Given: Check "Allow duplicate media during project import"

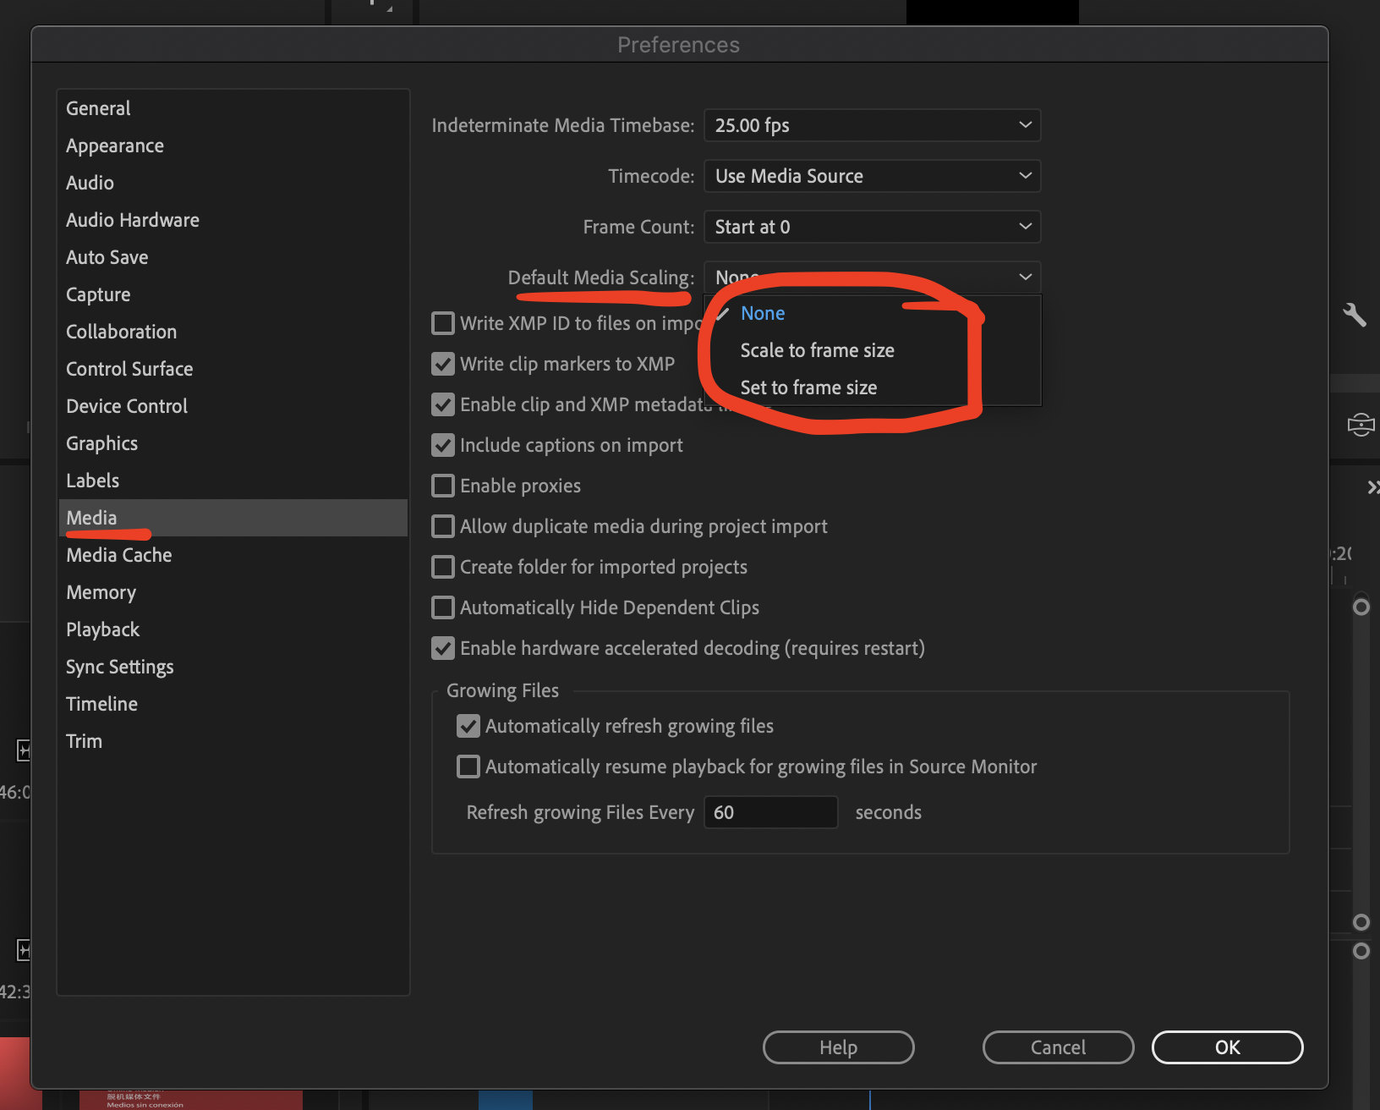Looking at the screenshot, I should 443,526.
